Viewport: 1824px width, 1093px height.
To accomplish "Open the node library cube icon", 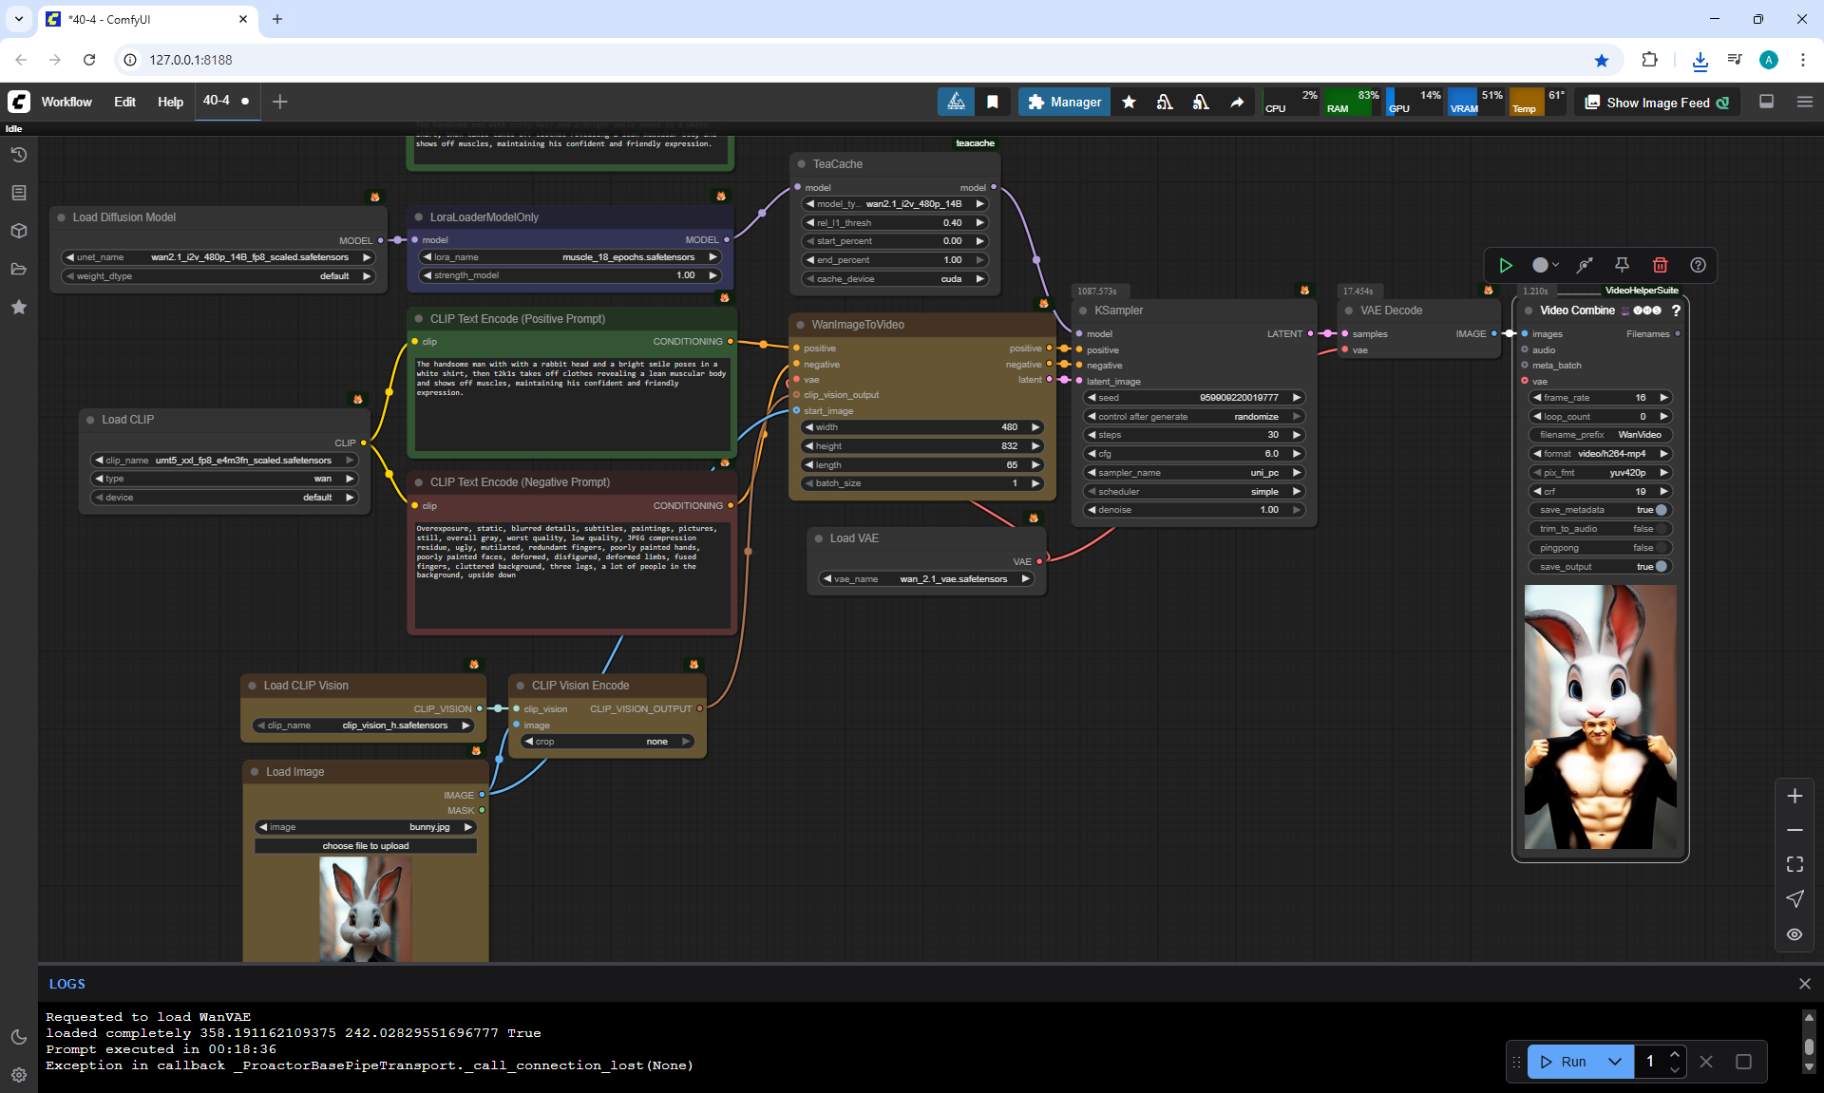I will [x=18, y=231].
